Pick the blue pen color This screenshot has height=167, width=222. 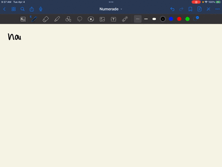171,19
